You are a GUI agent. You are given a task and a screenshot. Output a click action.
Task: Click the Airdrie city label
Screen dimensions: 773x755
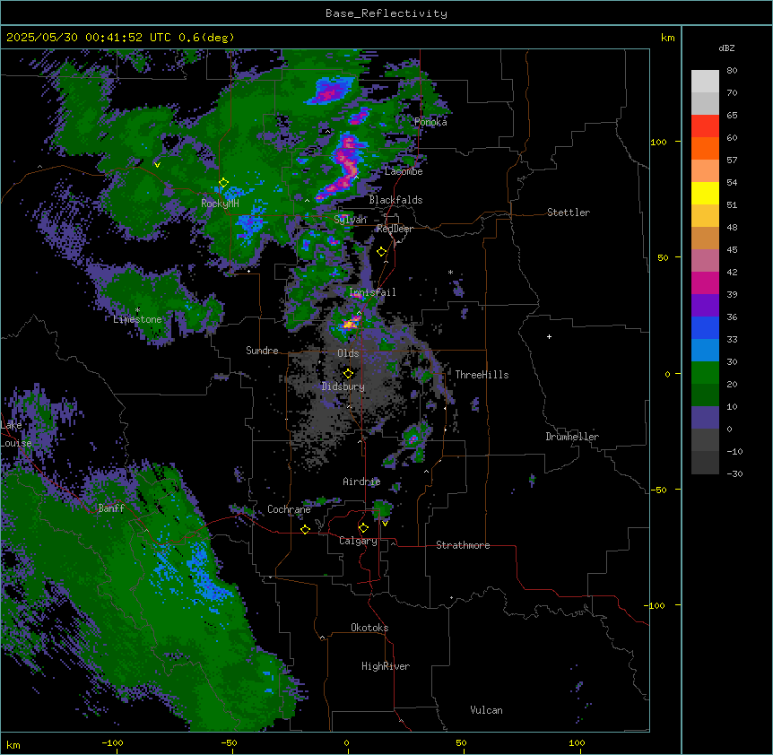coord(361,482)
